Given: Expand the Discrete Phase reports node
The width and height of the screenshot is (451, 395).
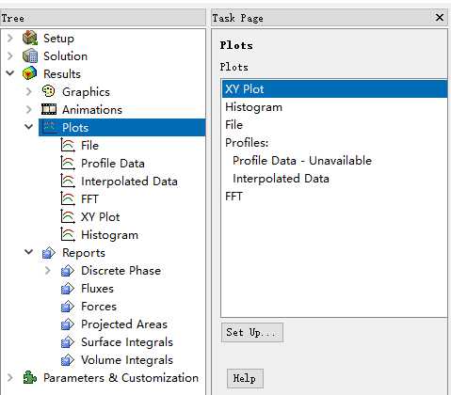Looking at the screenshot, I should 48,270.
